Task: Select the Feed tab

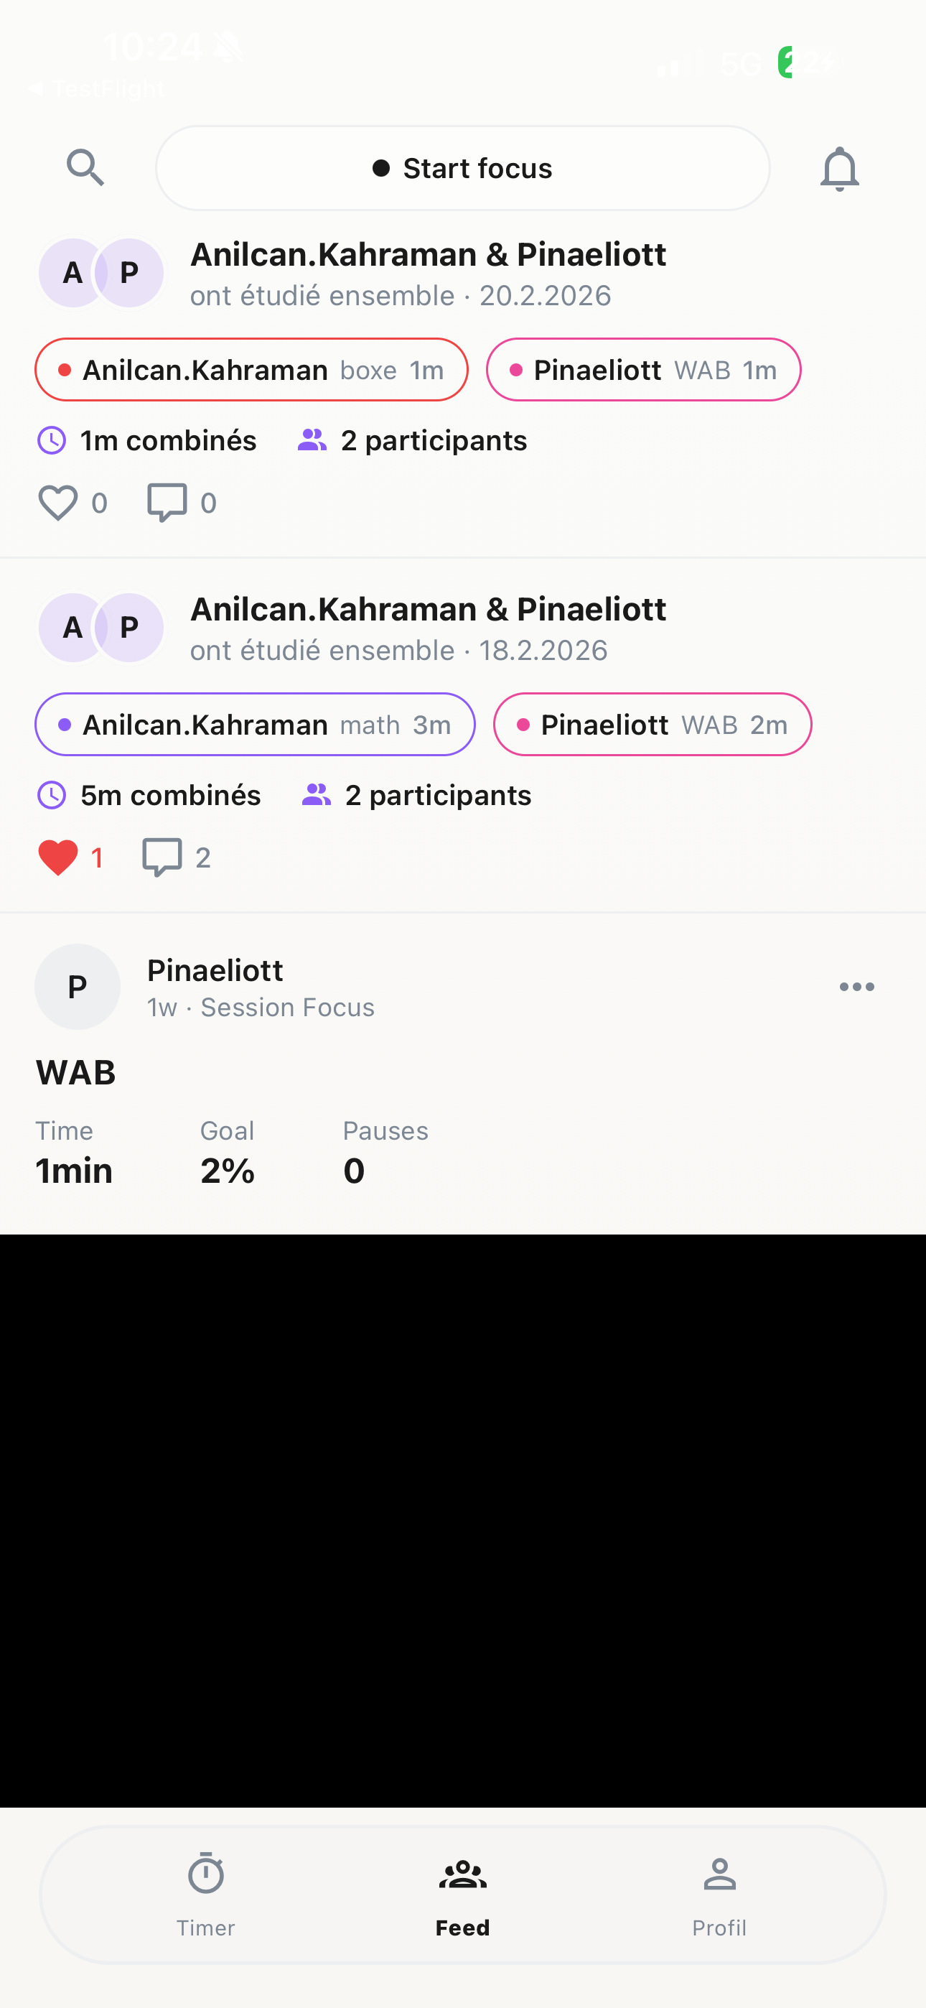Action: [x=462, y=1895]
